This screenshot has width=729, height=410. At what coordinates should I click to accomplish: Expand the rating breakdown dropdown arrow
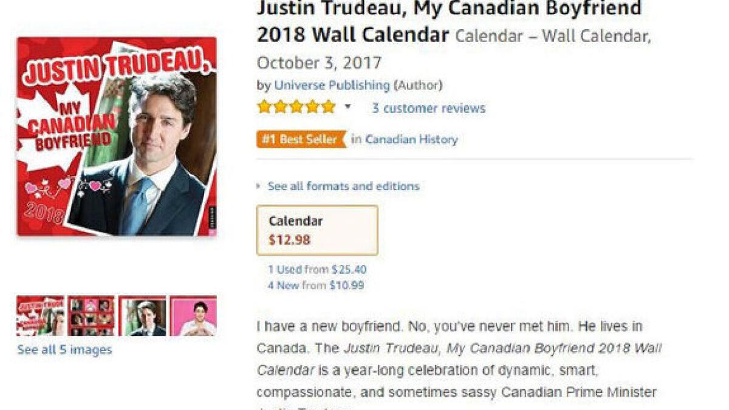click(x=347, y=107)
